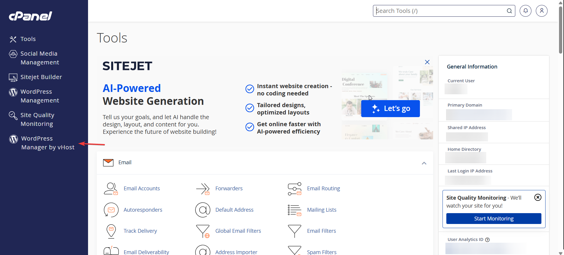Click the Email Routing icon
This screenshot has height=255, width=564.
pos(294,189)
